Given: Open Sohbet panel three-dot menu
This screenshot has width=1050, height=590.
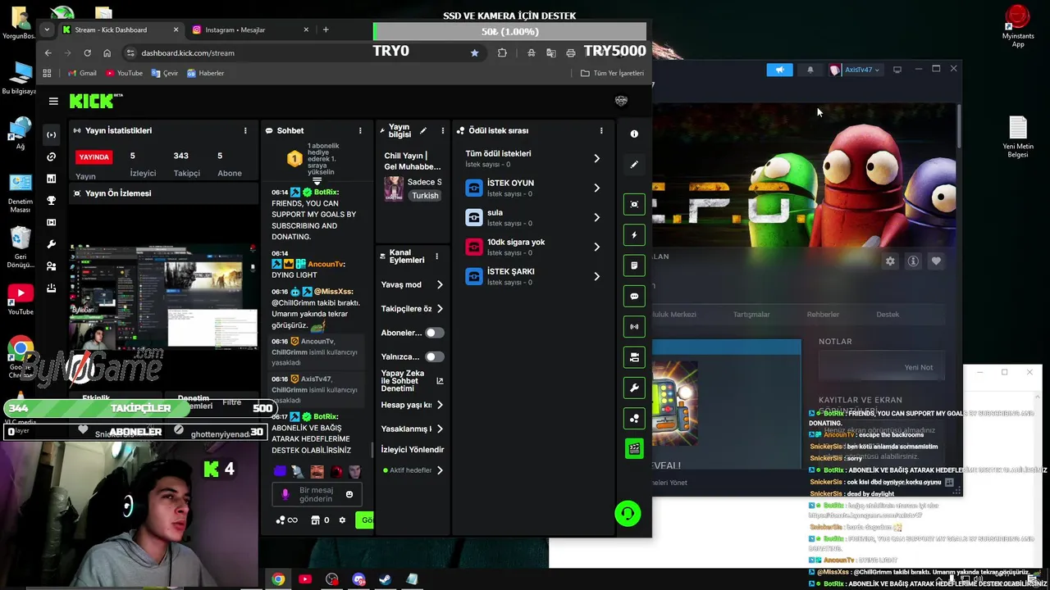Looking at the screenshot, I should tap(360, 130).
